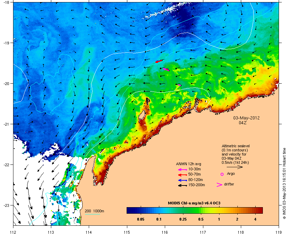289x234 pixels.
Task: Click the 'drifter' legend label
Action: tap(229, 184)
